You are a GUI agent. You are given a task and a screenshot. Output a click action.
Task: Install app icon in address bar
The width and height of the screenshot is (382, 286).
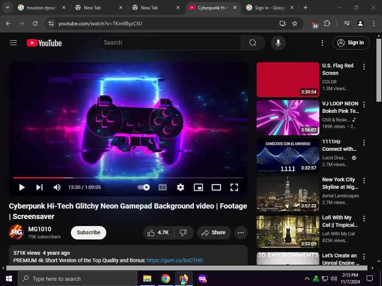point(283,23)
